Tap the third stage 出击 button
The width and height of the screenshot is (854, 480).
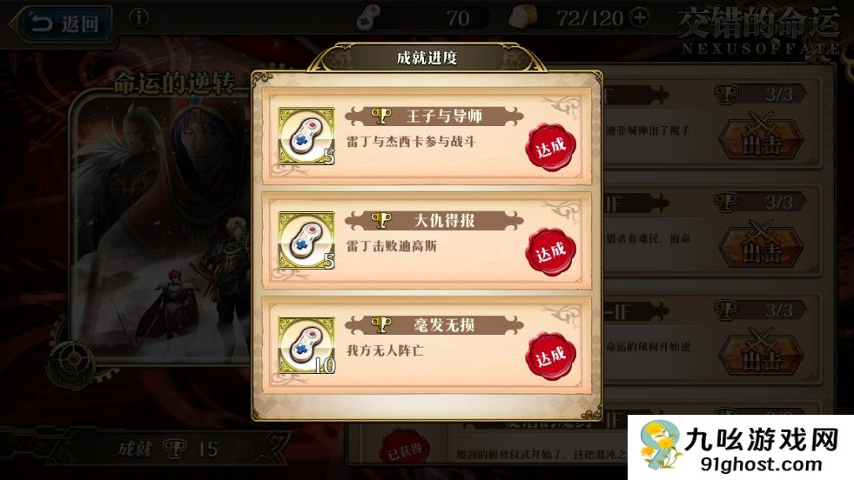(761, 356)
